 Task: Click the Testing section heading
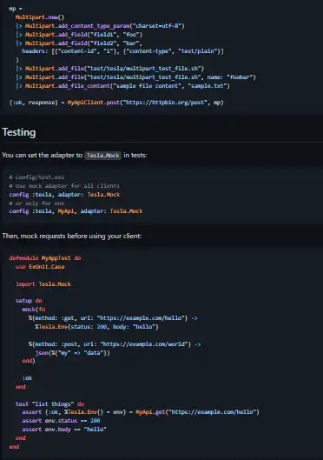point(19,132)
